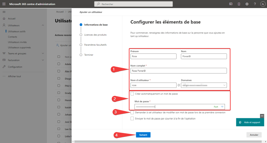Check Demander à cet utilisateur de modifier mot de passe
267x143 pixels.
[x=132, y=113]
